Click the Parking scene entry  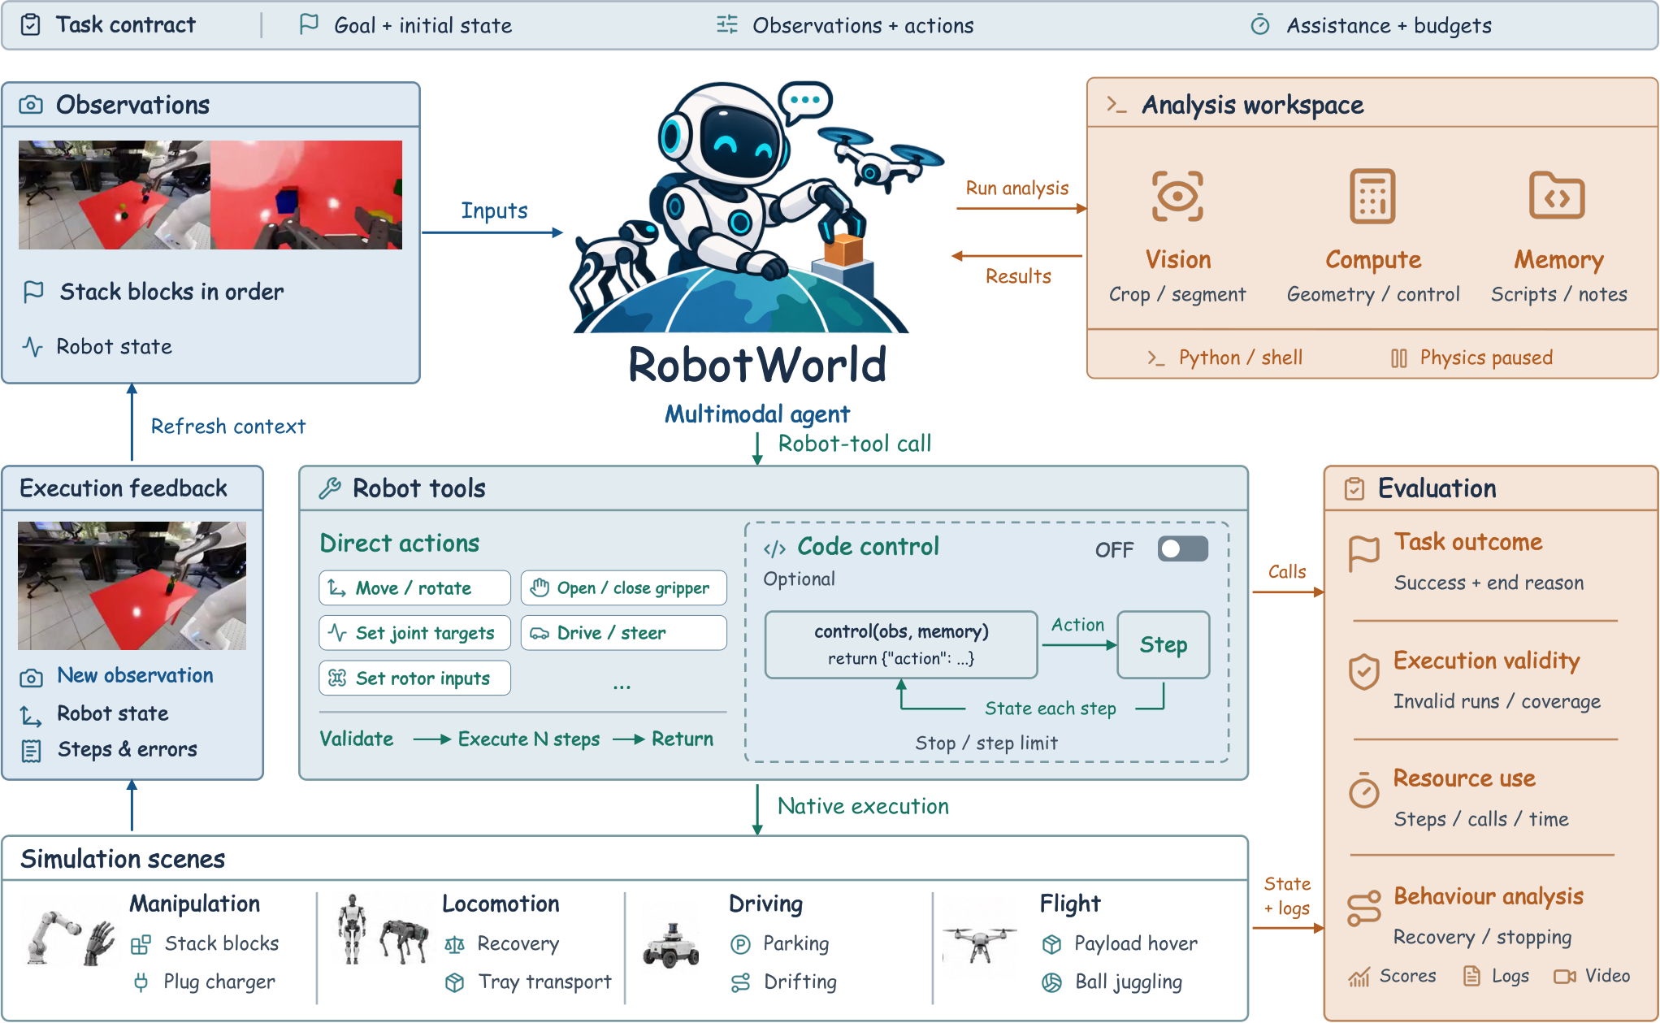pos(780,944)
